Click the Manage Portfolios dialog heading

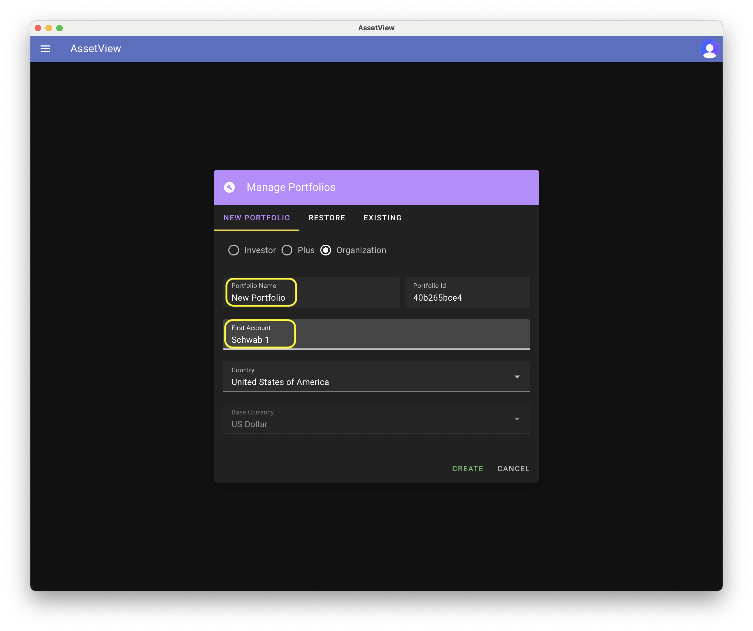click(291, 187)
